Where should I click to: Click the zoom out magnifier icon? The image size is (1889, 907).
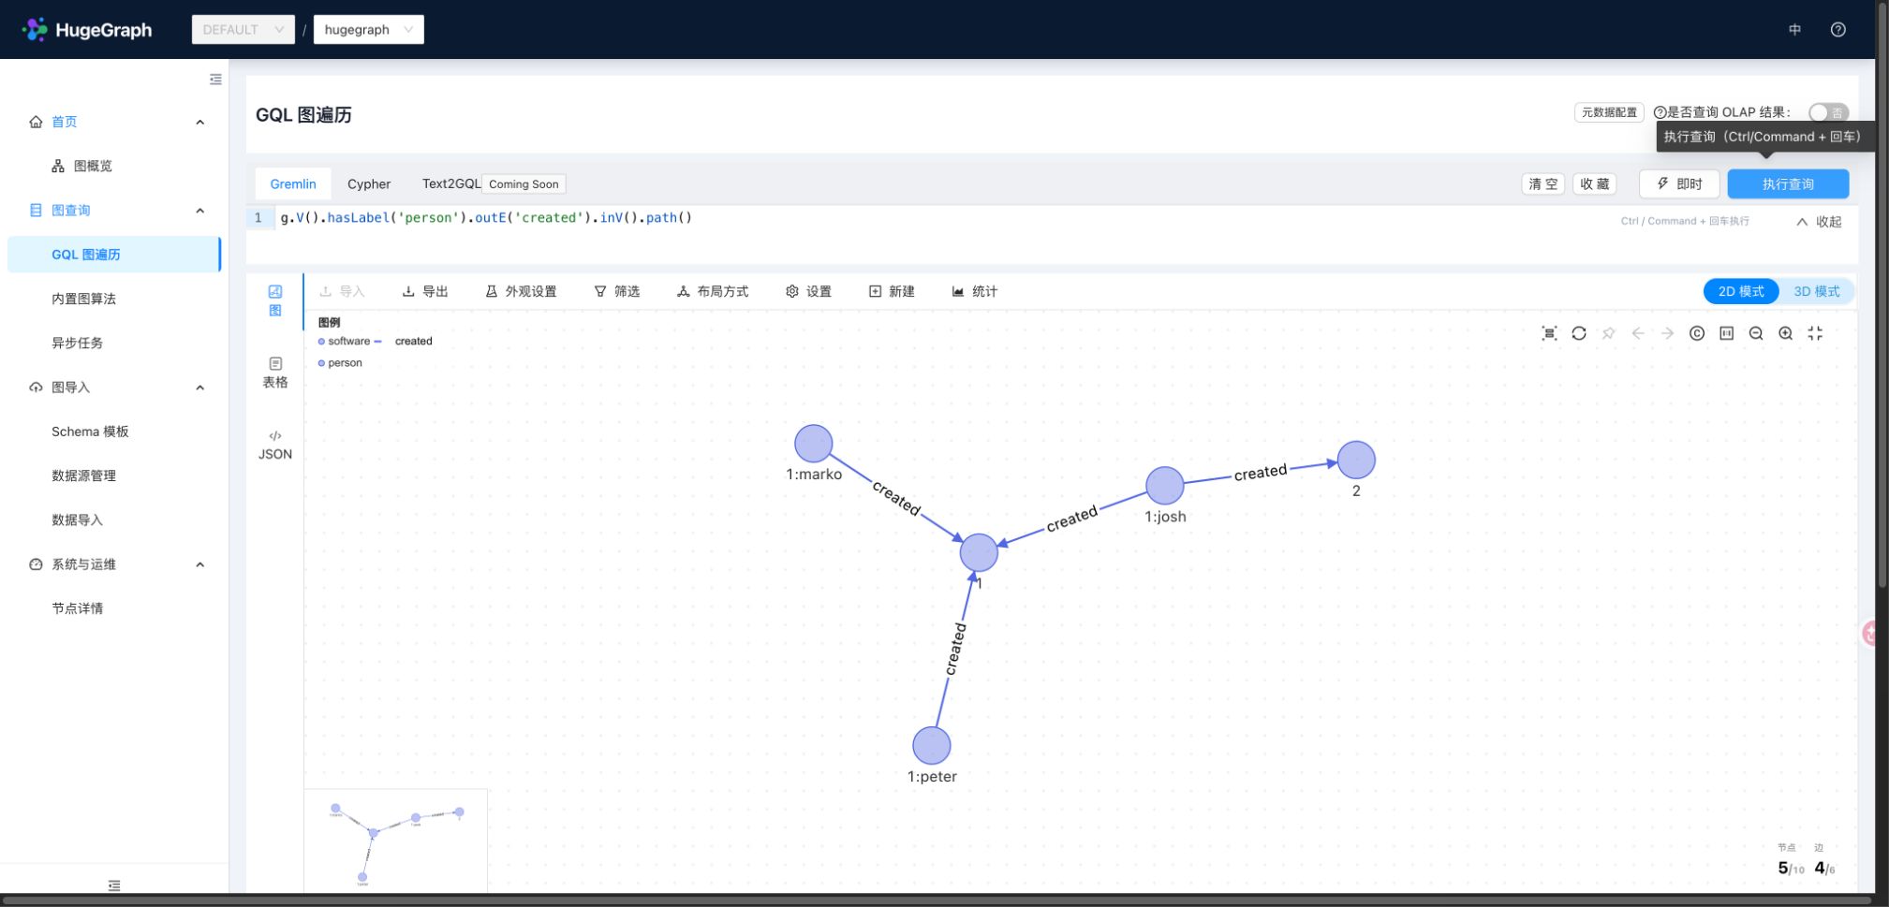coord(1756,333)
